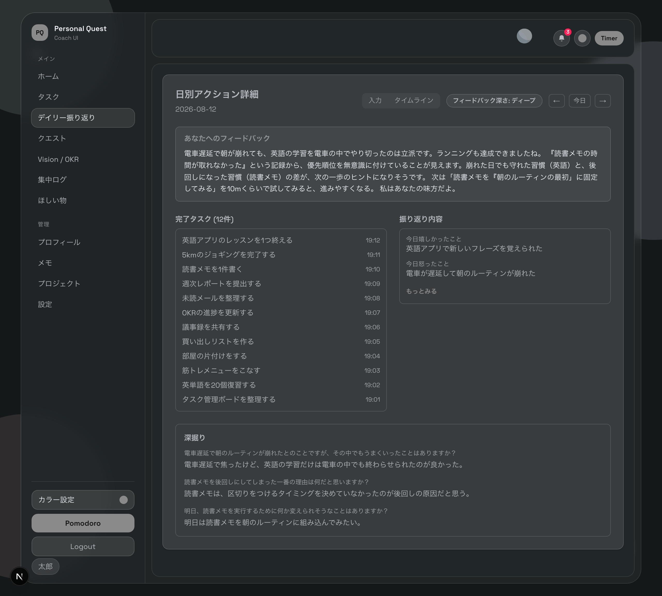This screenshot has height=596, width=662.
Task: Click 電車が遅延して朝のルーティンが崩れた reflection
Action: point(470,273)
